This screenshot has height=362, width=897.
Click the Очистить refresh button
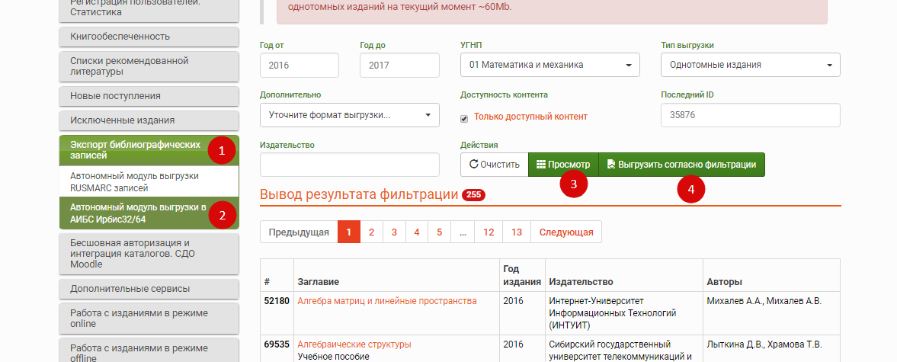coord(494,165)
